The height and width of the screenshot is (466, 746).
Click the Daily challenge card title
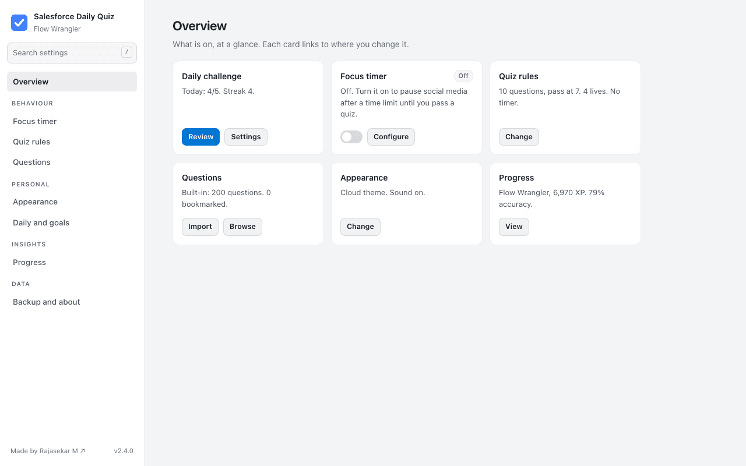tap(212, 76)
